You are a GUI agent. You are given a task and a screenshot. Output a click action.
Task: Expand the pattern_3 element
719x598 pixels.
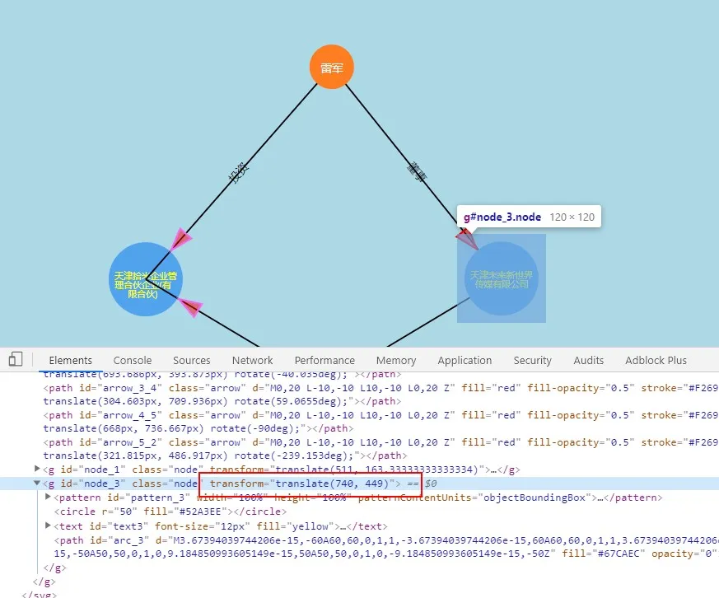[48, 497]
